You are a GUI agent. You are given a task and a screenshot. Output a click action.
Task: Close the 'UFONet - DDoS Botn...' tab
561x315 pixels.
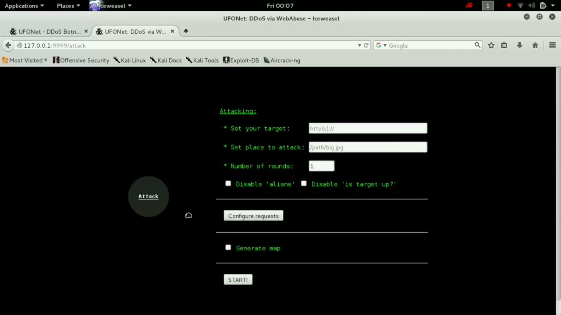(86, 31)
